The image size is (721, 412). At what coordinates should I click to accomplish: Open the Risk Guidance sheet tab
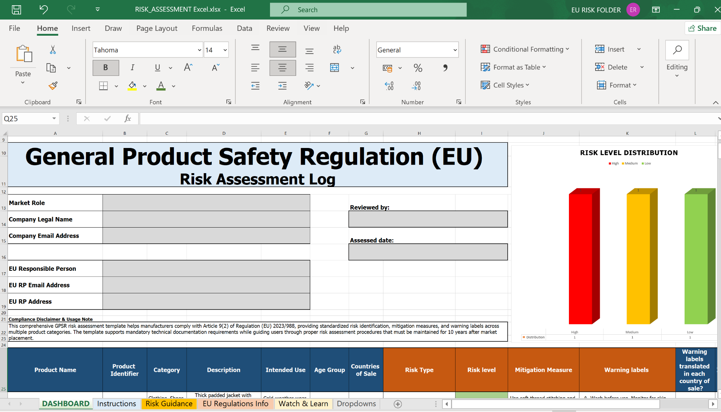(169, 403)
